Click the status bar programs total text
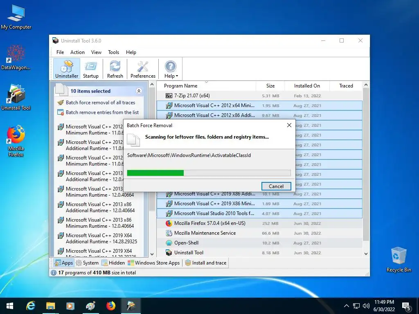Screen dimensions: 419x314 [97, 273]
